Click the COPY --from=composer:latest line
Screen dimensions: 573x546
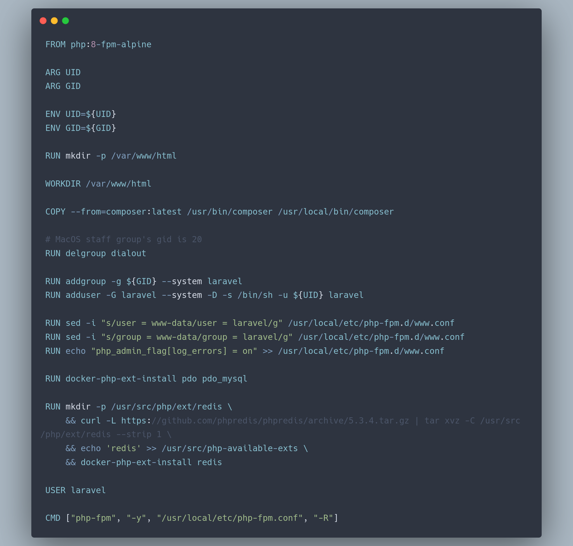click(x=220, y=212)
